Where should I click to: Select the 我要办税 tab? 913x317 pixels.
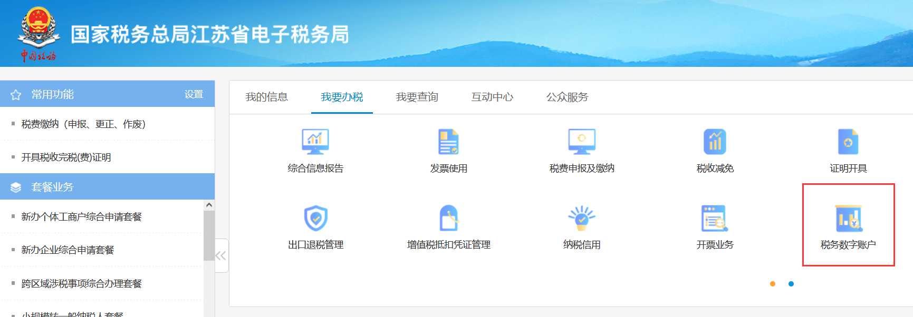point(342,97)
